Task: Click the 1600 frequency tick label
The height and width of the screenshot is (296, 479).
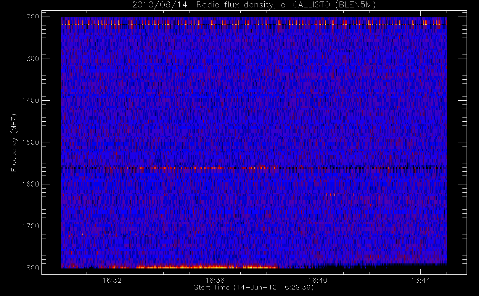Action: click(x=31, y=184)
